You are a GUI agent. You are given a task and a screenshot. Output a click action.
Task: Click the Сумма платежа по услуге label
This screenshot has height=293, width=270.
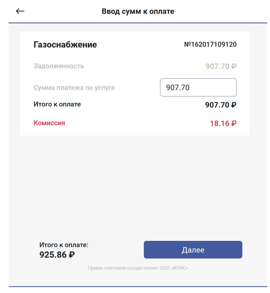pyautogui.click(x=74, y=88)
